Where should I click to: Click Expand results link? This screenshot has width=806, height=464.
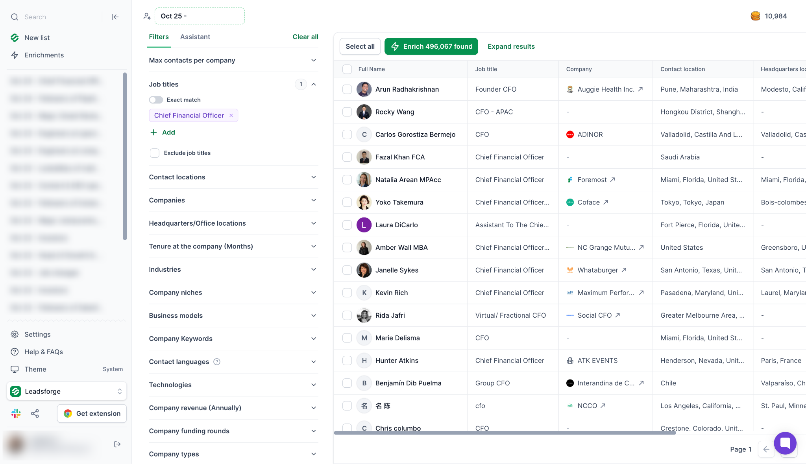(511, 46)
